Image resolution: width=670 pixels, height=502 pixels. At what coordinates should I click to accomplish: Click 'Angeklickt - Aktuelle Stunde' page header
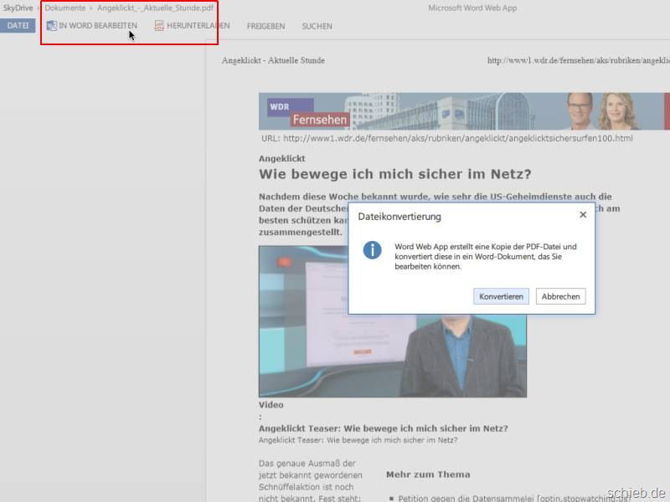pyautogui.click(x=273, y=60)
